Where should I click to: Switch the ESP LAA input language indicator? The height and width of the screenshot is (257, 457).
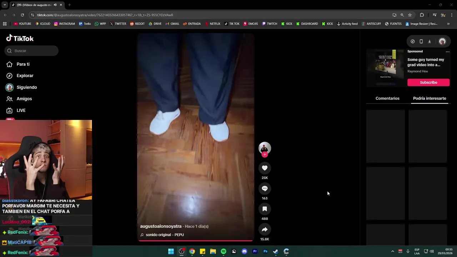(x=417, y=251)
